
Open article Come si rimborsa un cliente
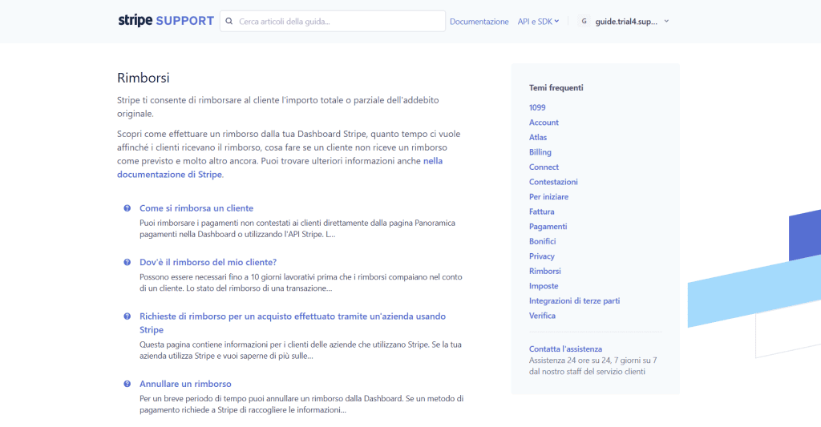point(196,208)
